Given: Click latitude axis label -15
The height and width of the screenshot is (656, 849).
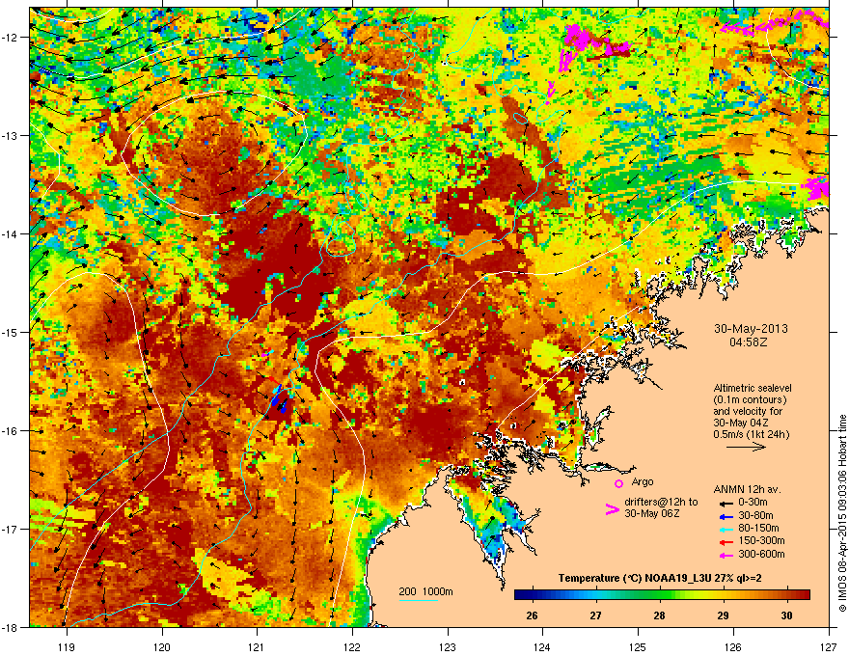Looking at the screenshot, I should point(10,332).
